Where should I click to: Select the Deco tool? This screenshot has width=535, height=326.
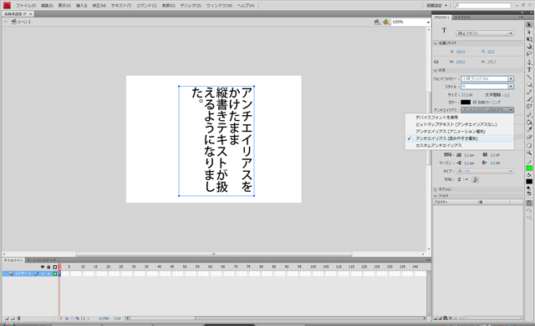529,106
